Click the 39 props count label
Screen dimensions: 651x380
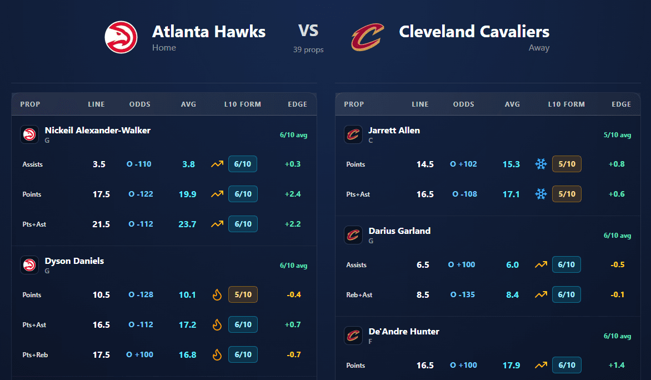coord(308,50)
